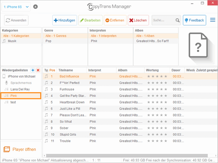Screen dimensions: 218x163
Task: Rate Bad Influence five stars
Action: click(x=166, y=76)
